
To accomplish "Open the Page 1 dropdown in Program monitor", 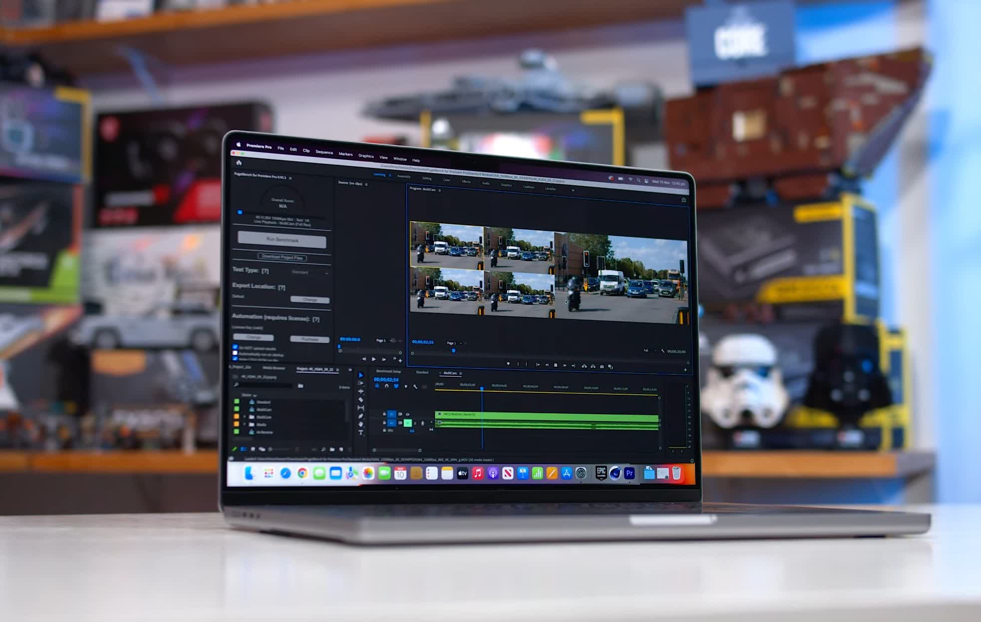I will click(455, 343).
